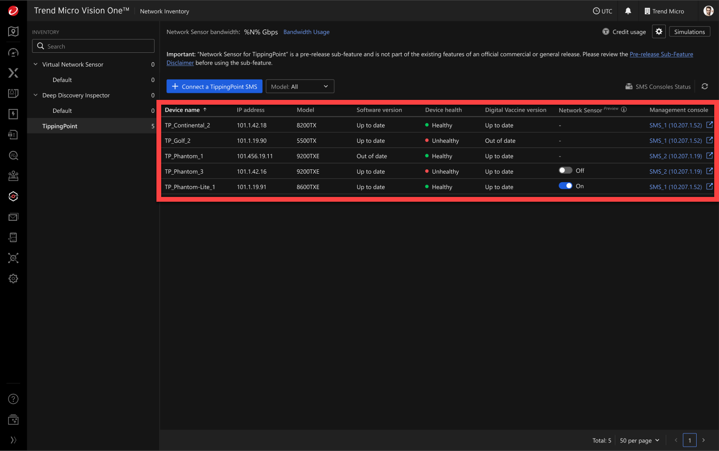This screenshot has height=451, width=719.
Task: Click the Connect a TippingPoint SMS button
Action: point(214,86)
